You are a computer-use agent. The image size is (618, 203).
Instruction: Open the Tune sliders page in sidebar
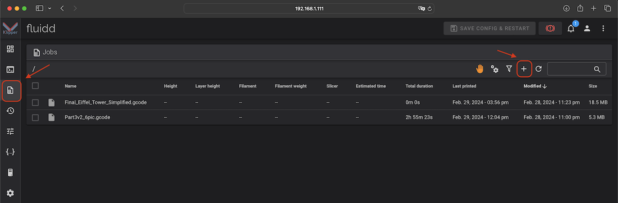(10, 131)
